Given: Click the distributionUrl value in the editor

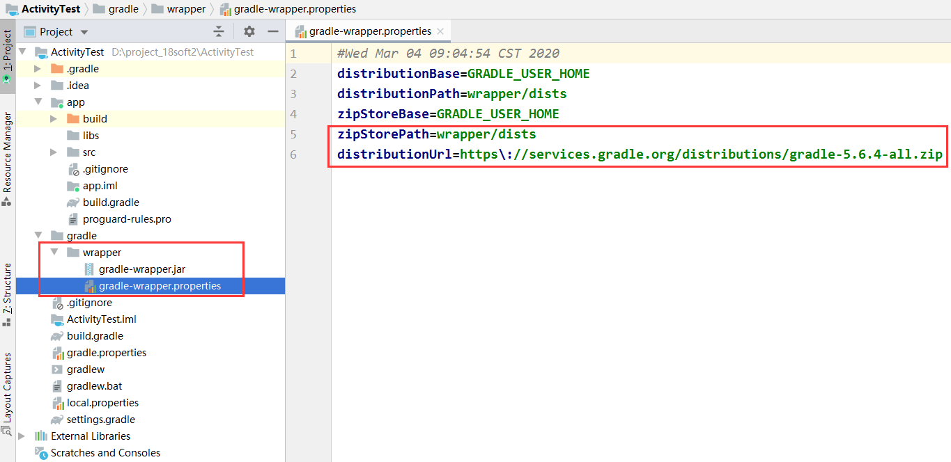Looking at the screenshot, I should 701,154.
